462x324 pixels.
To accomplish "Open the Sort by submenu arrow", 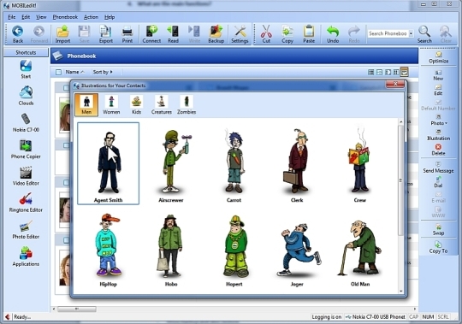I will (111, 72).
